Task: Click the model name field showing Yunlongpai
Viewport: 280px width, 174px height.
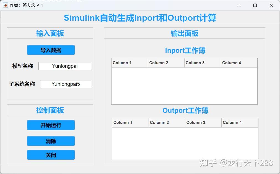Action: (65, 66)
